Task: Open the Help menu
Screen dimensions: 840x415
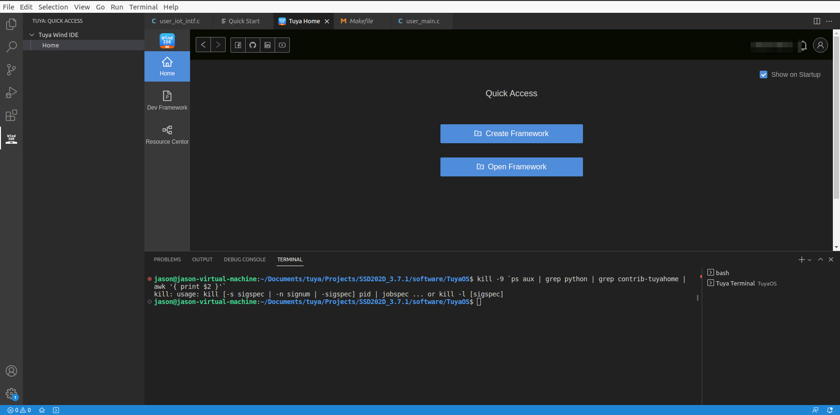Action: (171, 7)
